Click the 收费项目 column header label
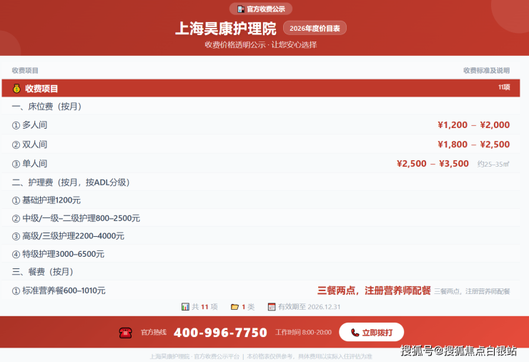The image size is (529, 362). coord(25,71)
